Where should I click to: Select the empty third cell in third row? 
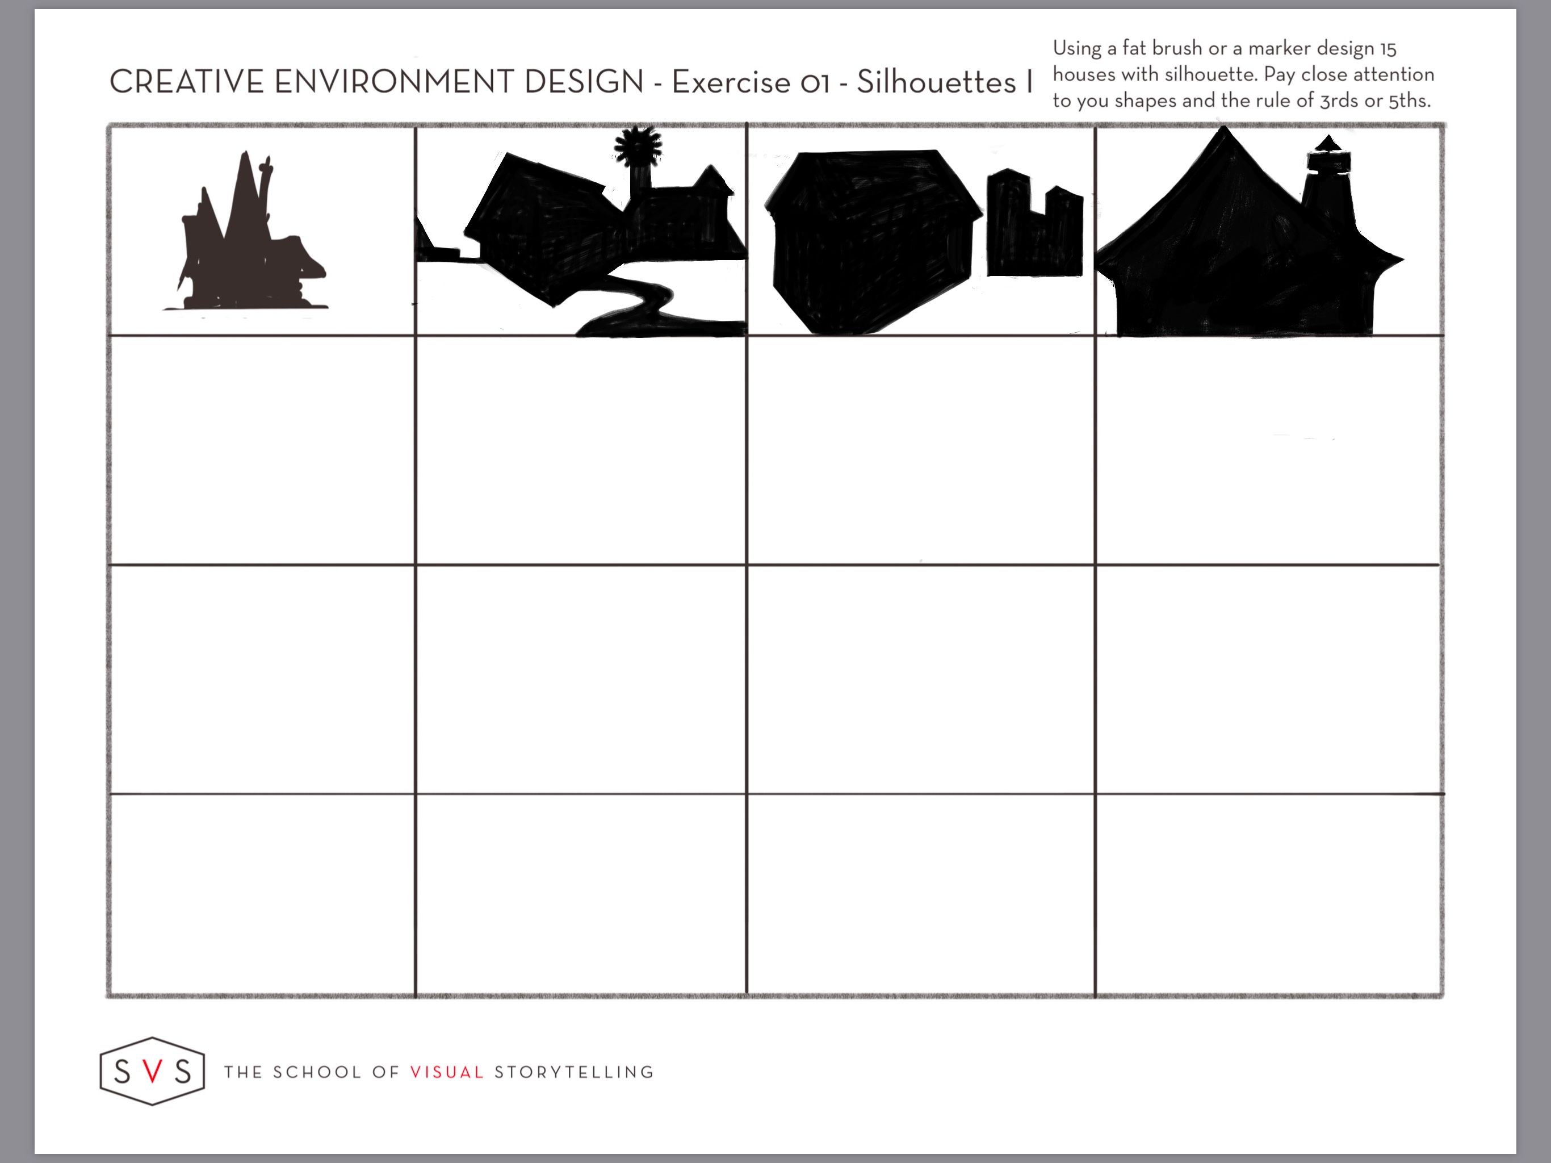coord(920,679)
